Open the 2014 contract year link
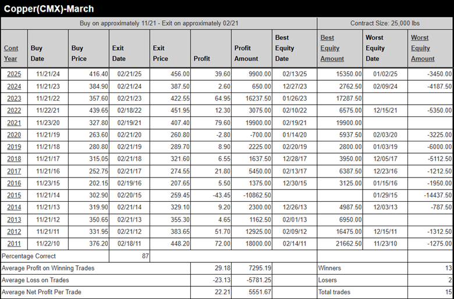454x299 pixels. [14, 207]
